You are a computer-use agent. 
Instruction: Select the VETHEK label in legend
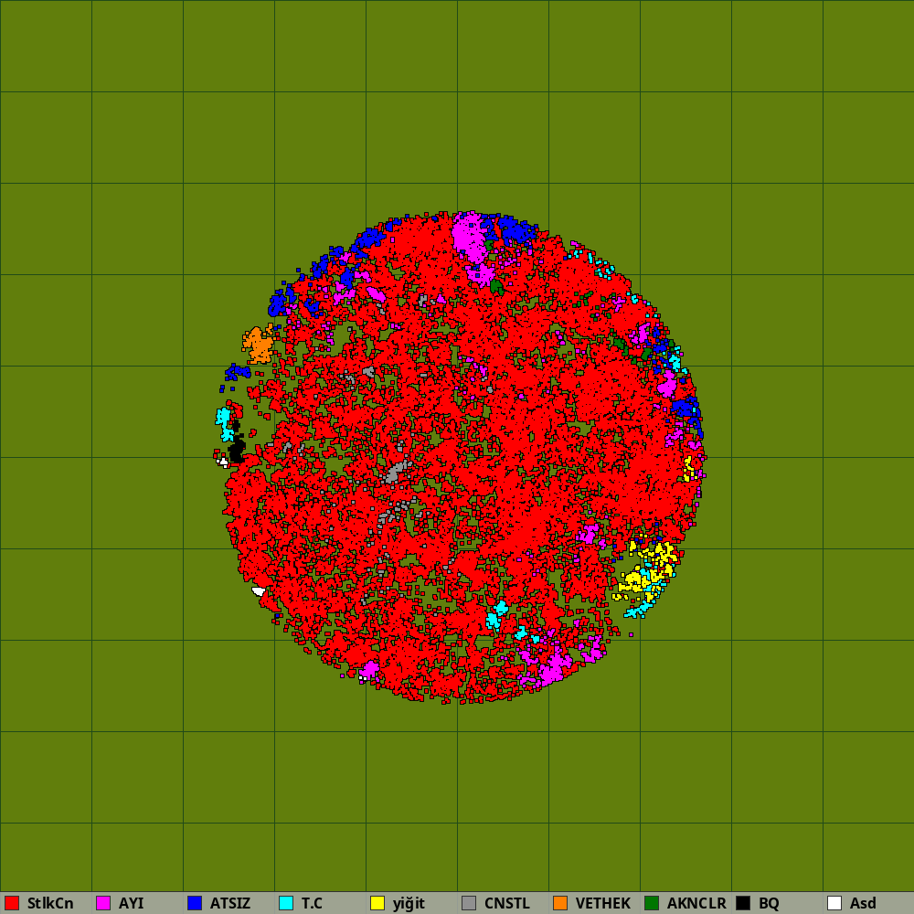click(603, 903)
